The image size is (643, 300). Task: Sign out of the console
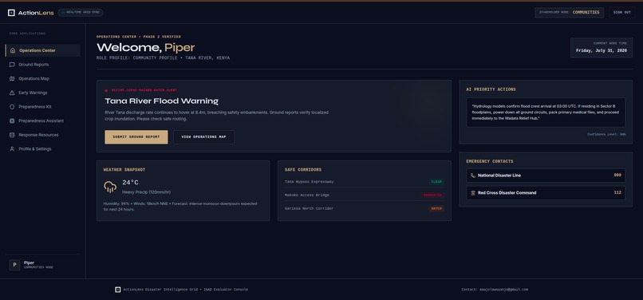point(622,12)
